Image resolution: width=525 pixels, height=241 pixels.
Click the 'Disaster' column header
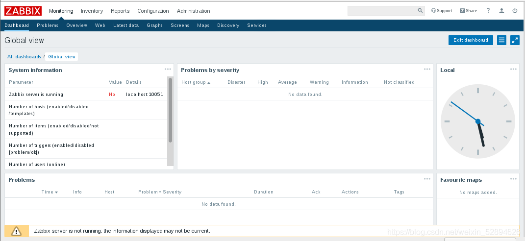(236, 82)
